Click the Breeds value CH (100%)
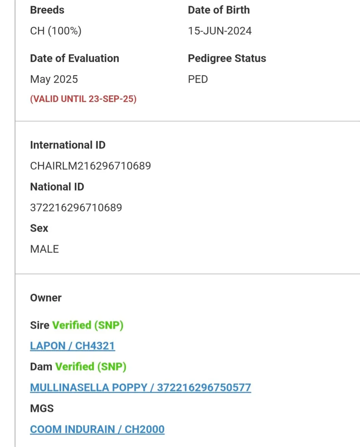The image size is (360, 447). [56, 31]
